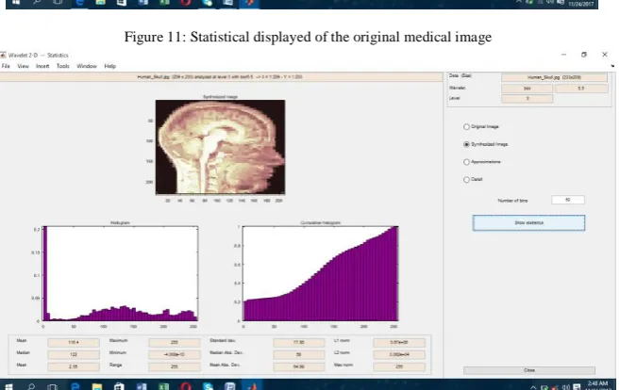The height and width of the screenshot is (390, 620).
Task: Switch to MATLAB in the bottom taskbar
Action: pos(252,386)
